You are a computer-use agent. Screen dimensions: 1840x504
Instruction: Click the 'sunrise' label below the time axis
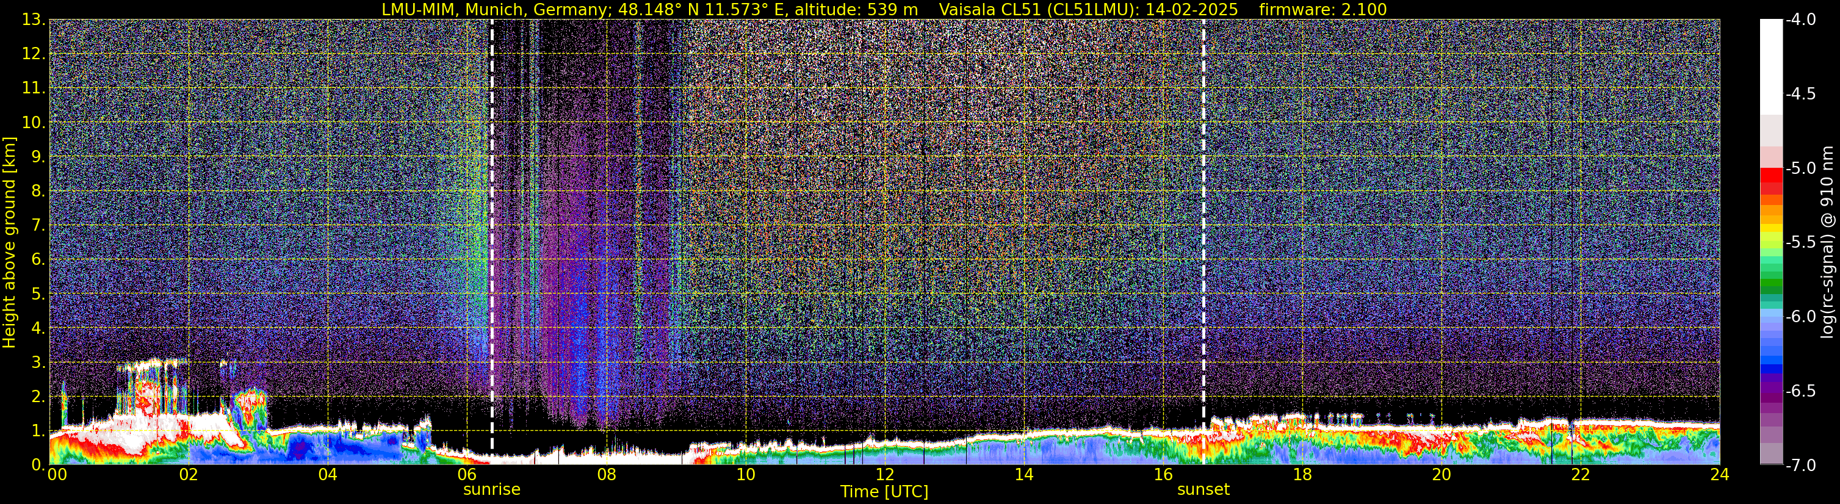click(491, 490)
